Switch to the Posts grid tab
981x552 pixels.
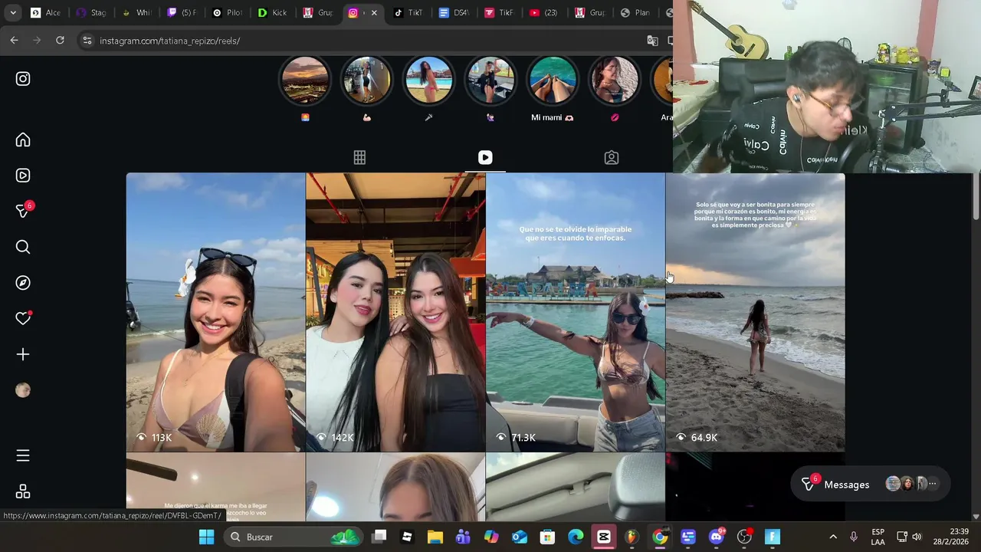click(359, 157)
